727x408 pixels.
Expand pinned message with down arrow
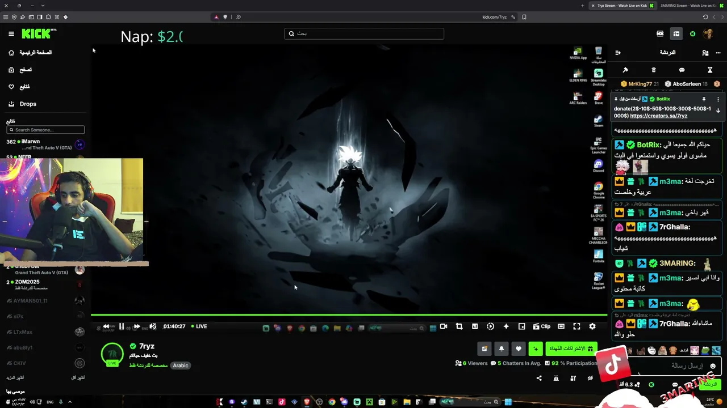tap(718, 110)
